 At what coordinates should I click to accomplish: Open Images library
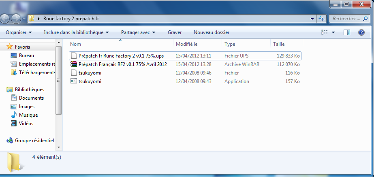pyautogui.click(x=27, y=107)
